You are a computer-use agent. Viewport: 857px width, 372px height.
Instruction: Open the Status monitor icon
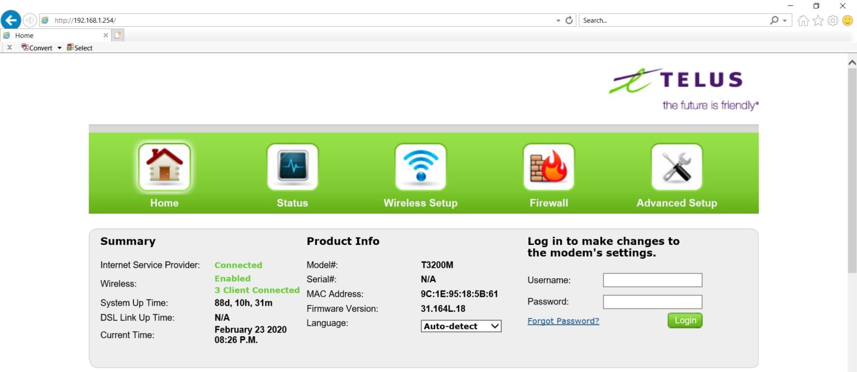tap(292, 167)
